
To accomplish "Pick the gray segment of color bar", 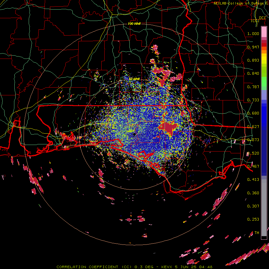I will tap(264, 208).
